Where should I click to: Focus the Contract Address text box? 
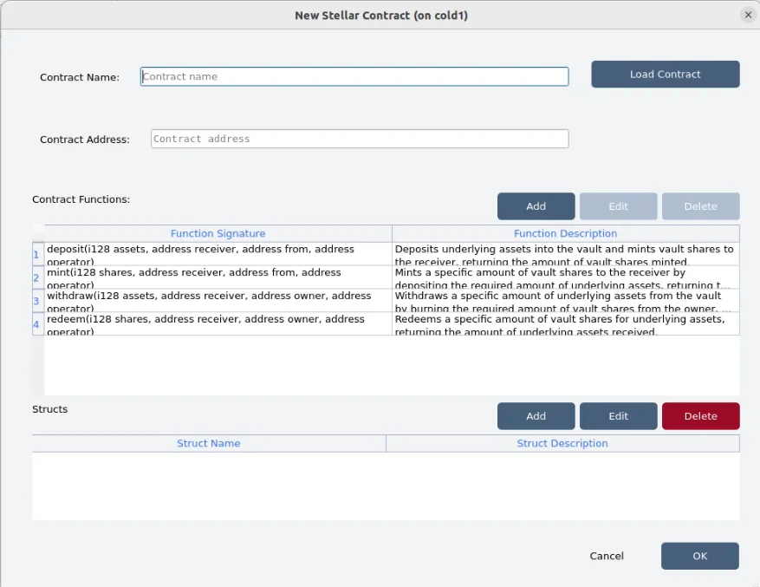(x=360, y=139)
